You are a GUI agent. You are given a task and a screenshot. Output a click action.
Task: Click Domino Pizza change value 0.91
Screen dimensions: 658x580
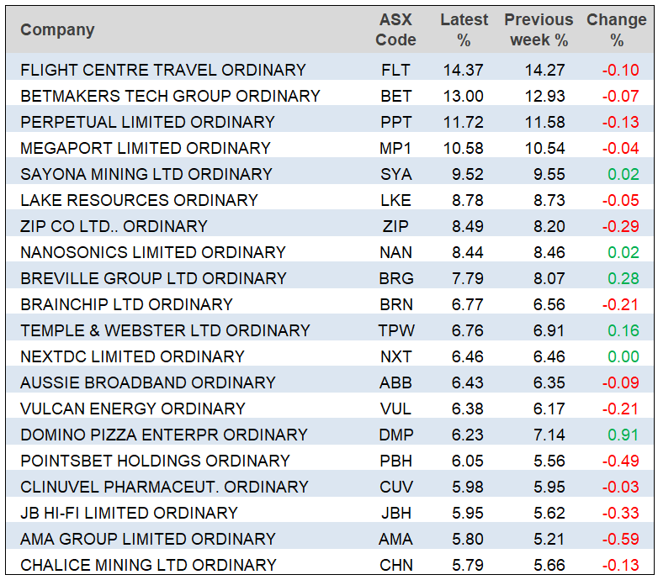(622, 435)
